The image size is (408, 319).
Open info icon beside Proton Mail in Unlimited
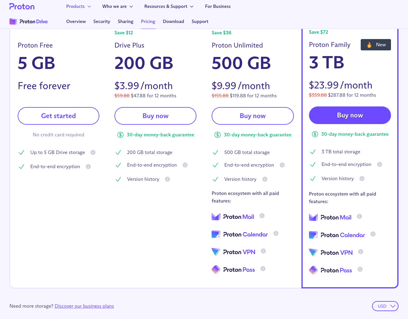click(x=262, y=216)
